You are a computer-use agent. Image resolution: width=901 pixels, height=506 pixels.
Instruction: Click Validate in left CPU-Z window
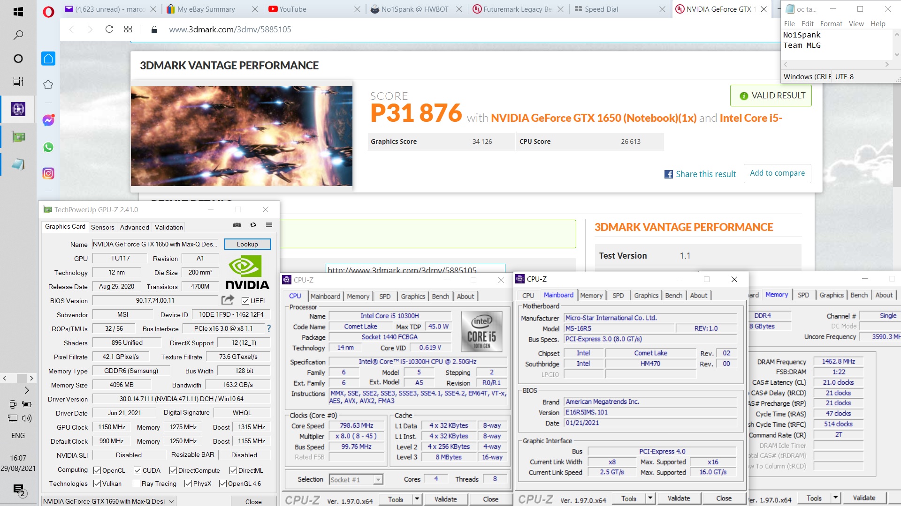click(x=445, y=499)
